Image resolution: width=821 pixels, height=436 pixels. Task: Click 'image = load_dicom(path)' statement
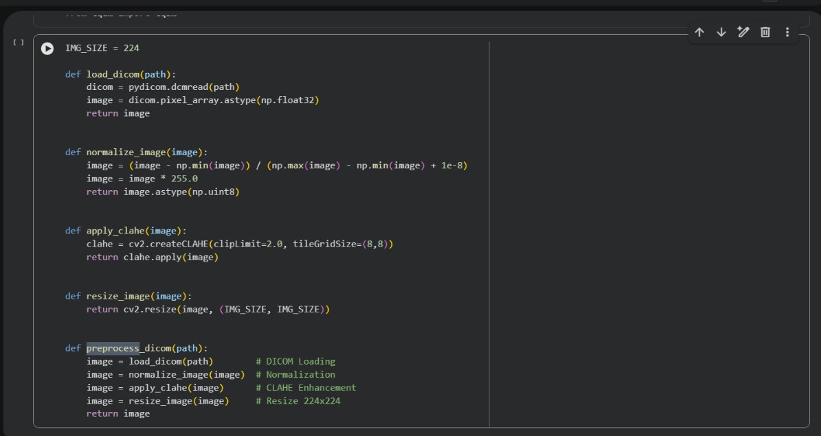coord(150,362)
